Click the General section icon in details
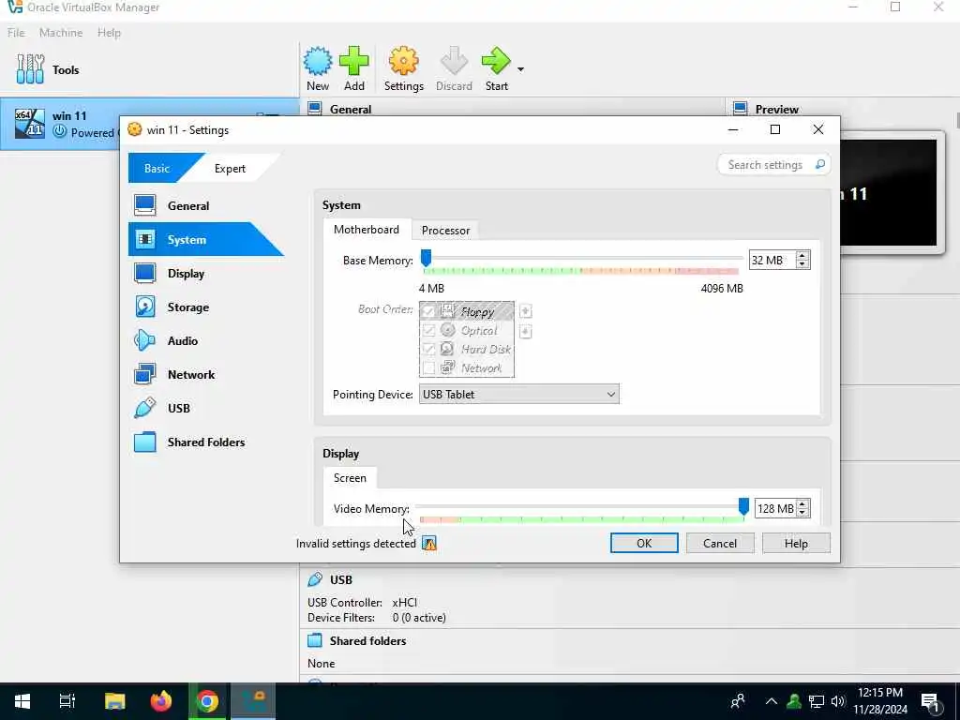This screenshot has width=960, height=720. tap(315, 109)
